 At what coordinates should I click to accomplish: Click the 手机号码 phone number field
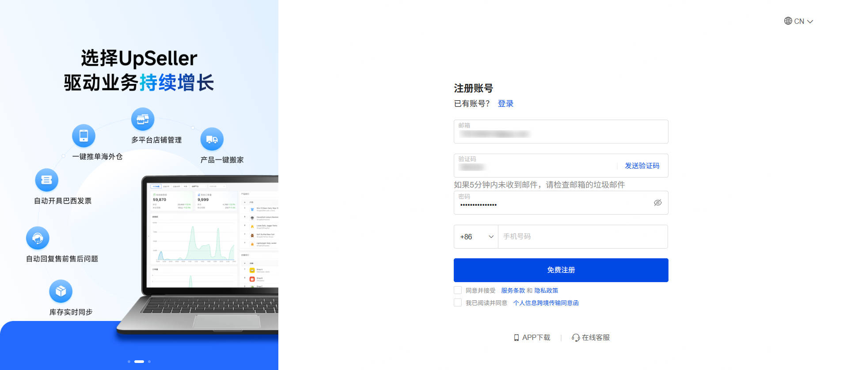582,237
